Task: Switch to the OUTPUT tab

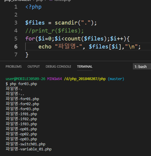Action: click(34, 66)
